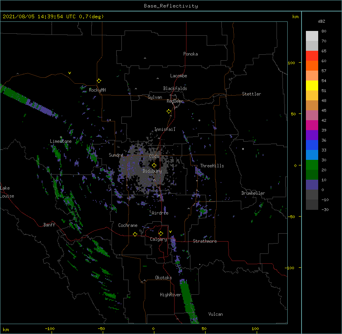Viewport: 342px width, 334px height.
Task: Click the slate purple 0-10 dBZ swatch
Action: click(312, 185)
